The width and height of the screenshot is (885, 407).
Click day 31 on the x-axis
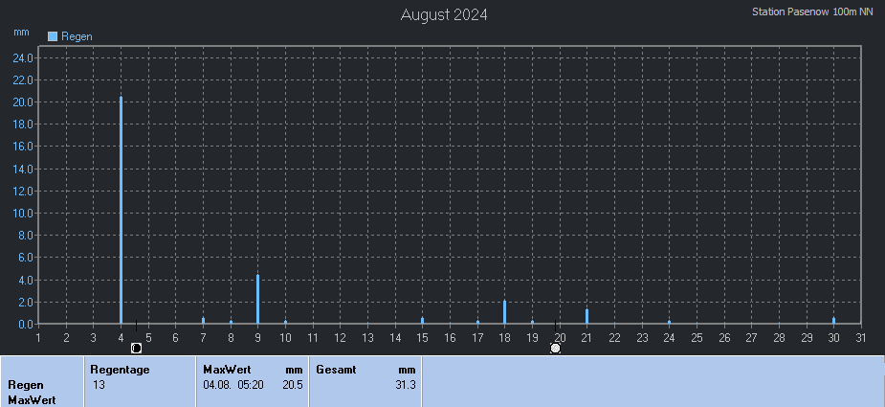click(x=861, y=338)
